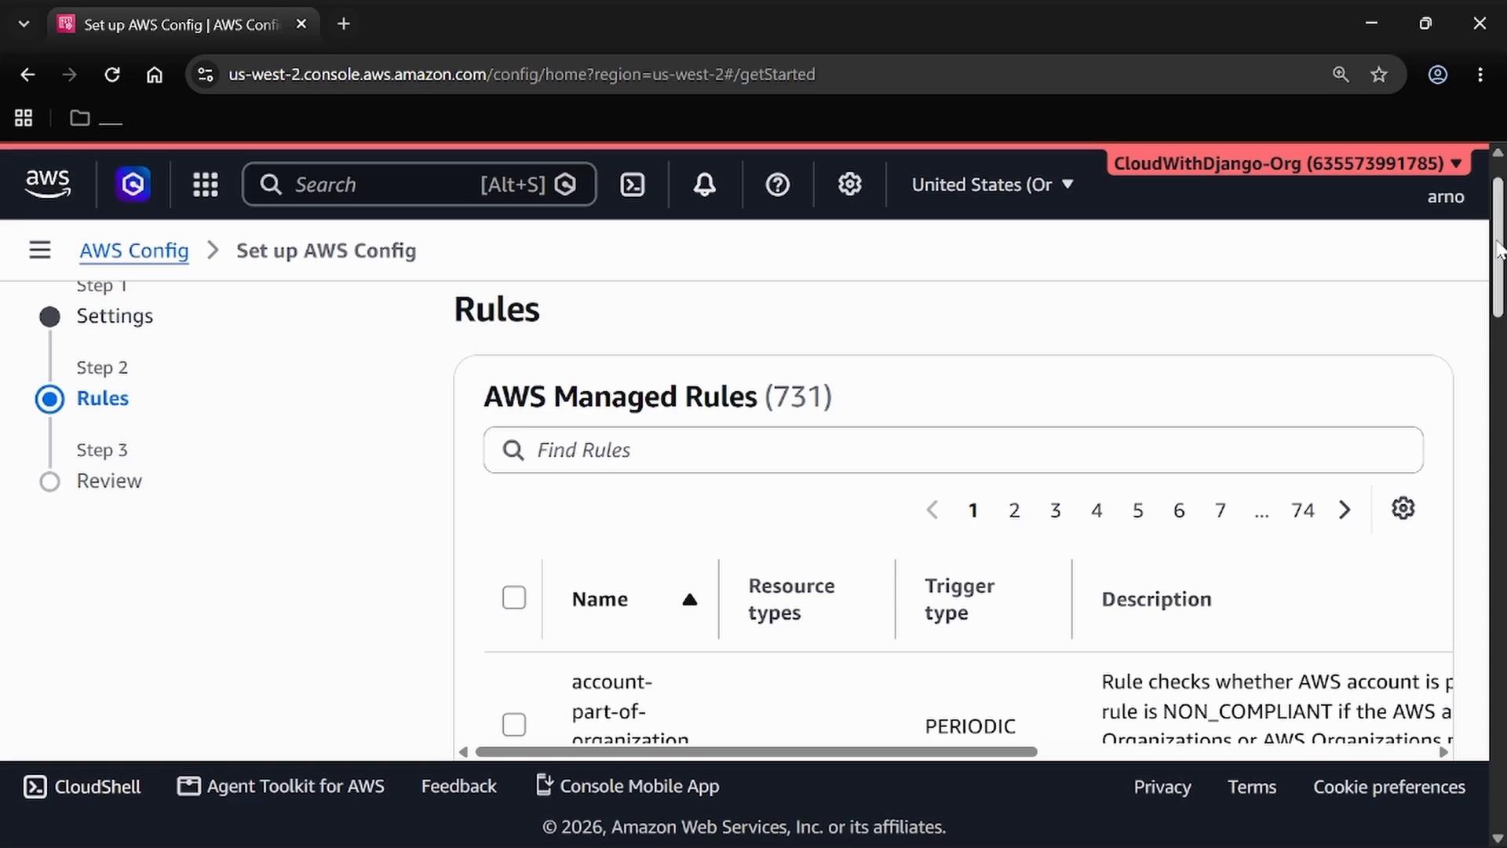Open the CloudWithDjango-Org account menu
This screenshot has height=848, width=1507.
pyautogui.click(x=1287, y=163)
